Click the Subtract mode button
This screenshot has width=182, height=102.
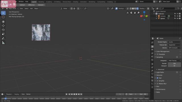[x=22, y=5]
